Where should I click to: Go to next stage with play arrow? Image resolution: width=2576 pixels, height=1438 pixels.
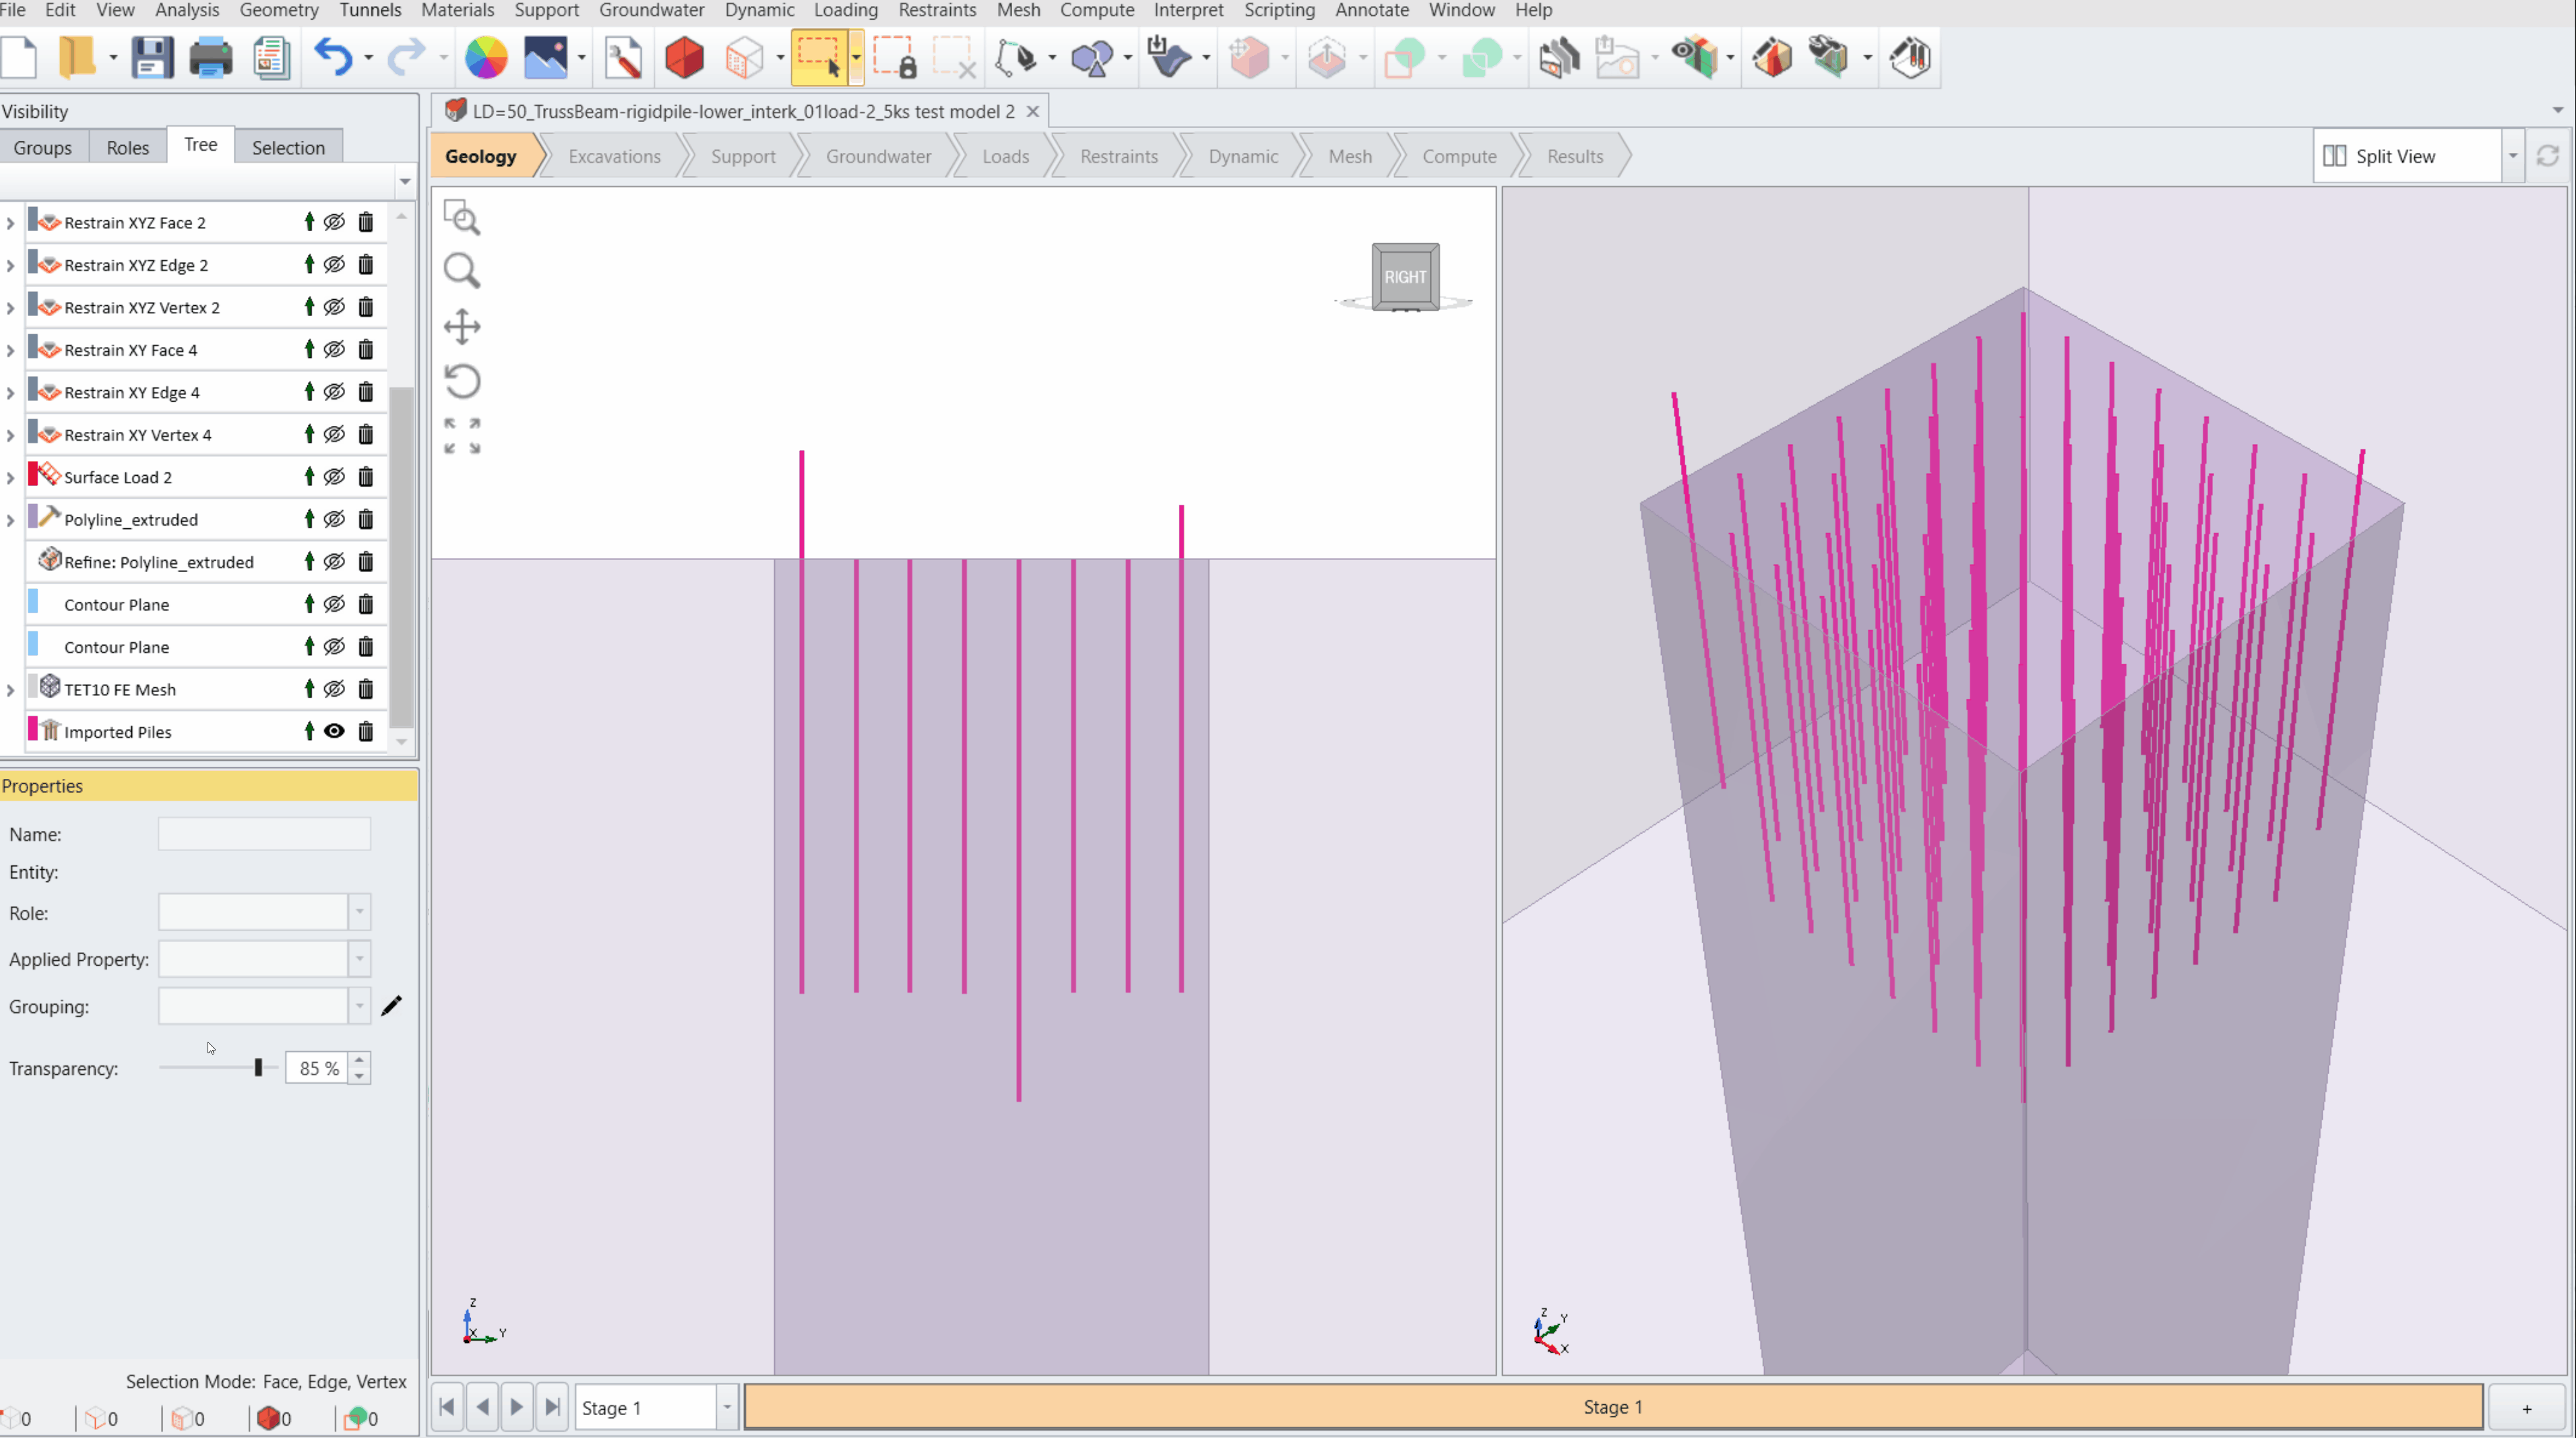point(517,1407)
